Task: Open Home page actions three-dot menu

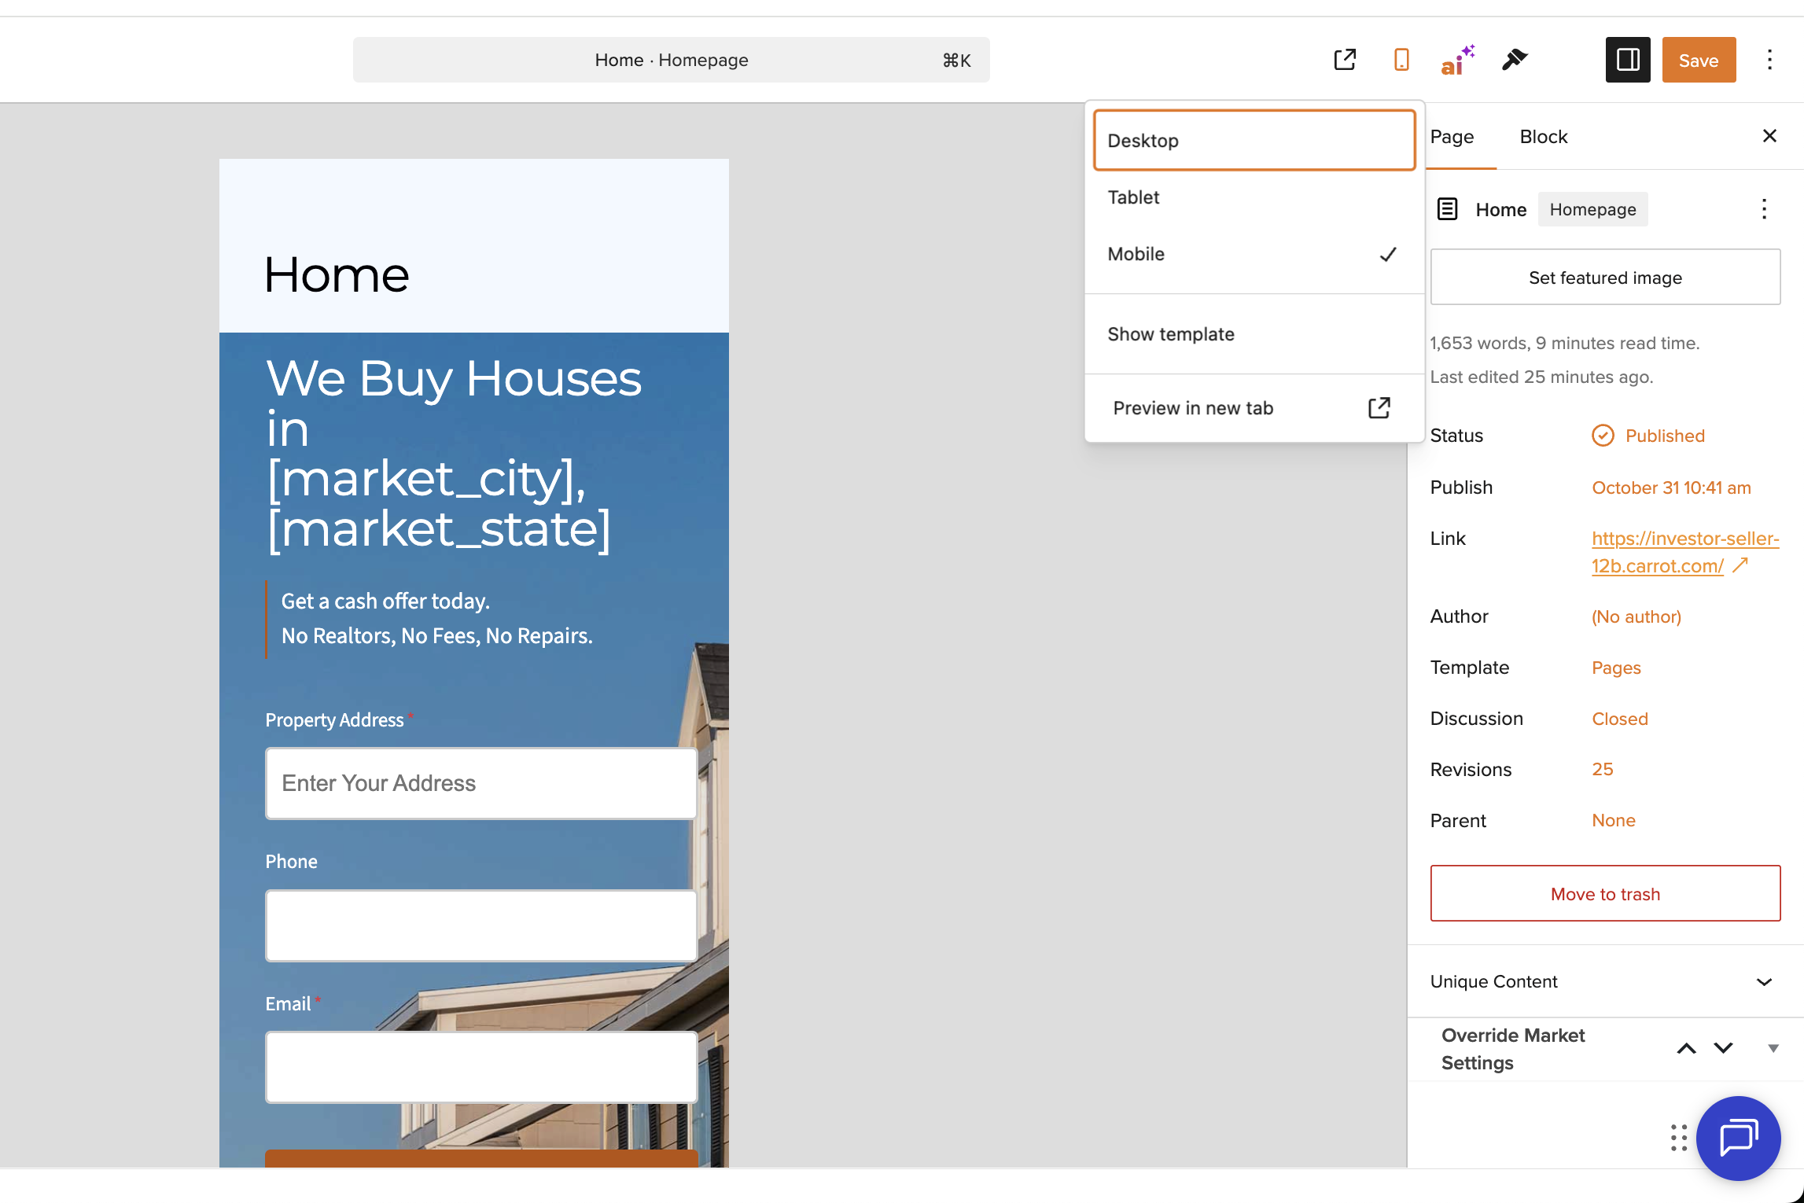Action: point(1764,209)
